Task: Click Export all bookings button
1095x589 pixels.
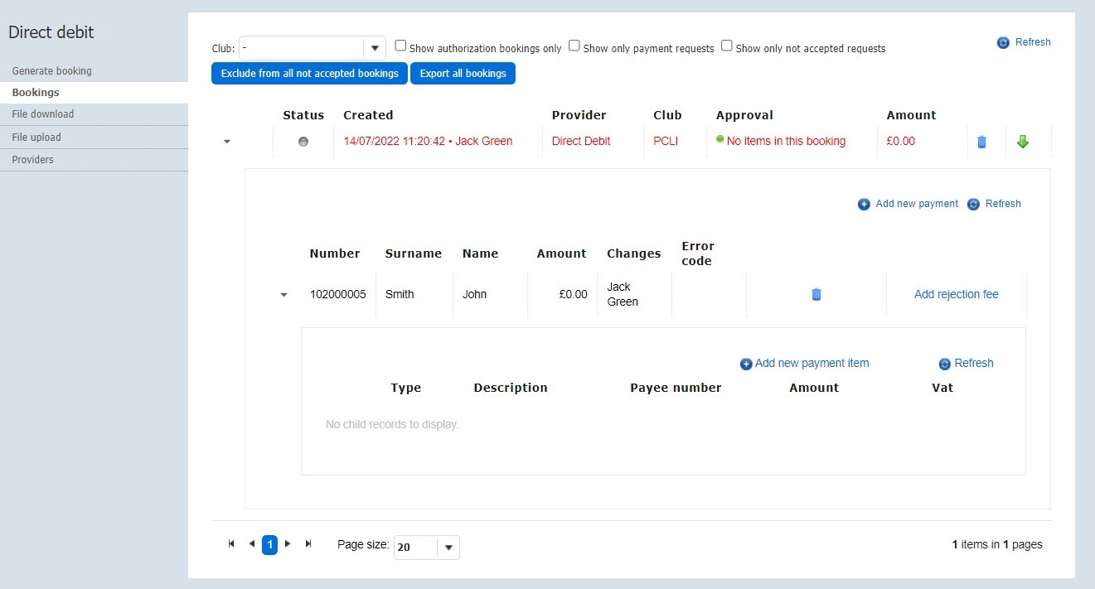Action: coord(463,74)
